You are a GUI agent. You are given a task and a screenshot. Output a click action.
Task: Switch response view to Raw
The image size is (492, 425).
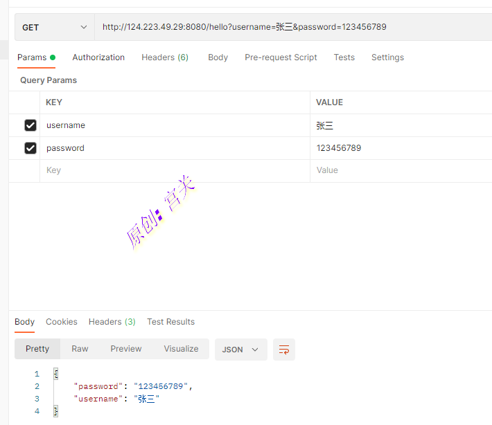pyautogui.click(x=80, y=349)
